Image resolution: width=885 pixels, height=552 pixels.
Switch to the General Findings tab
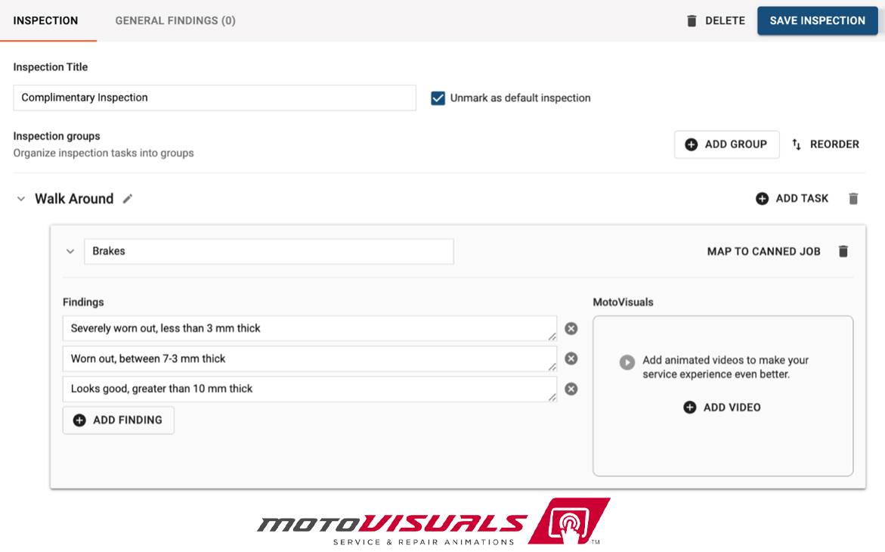(175, 20)
